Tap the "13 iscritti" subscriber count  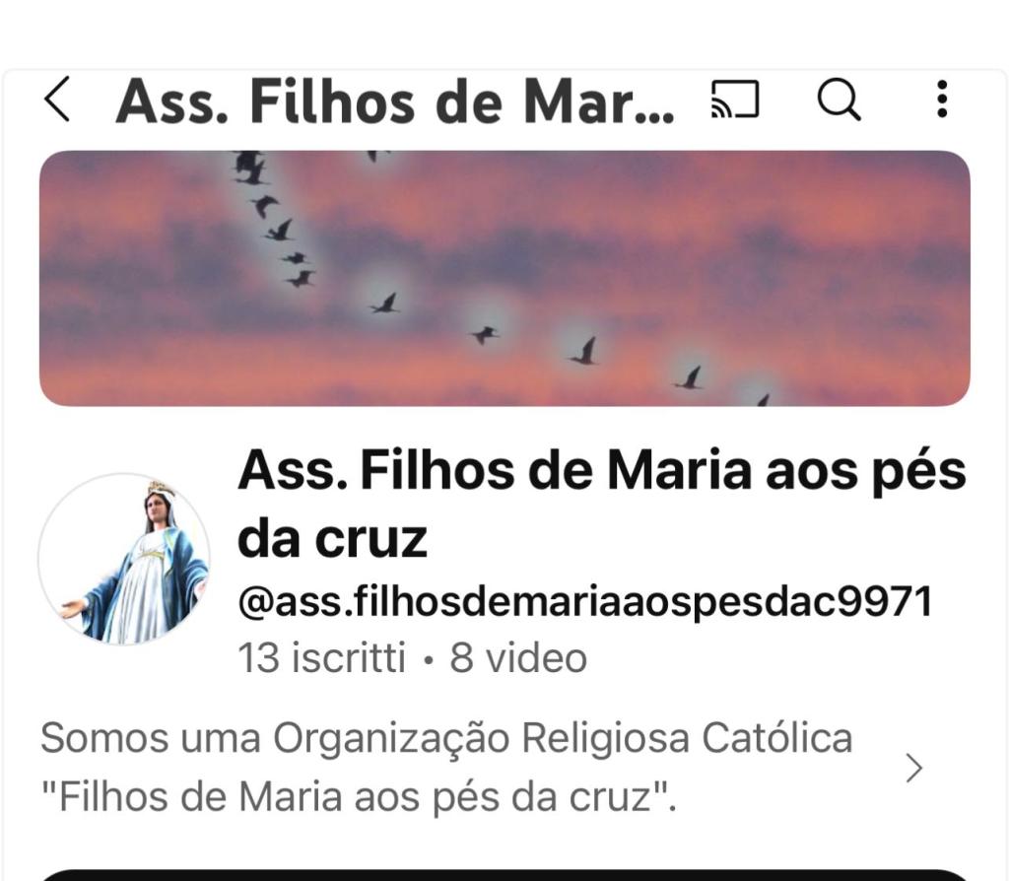pos(322,657)
